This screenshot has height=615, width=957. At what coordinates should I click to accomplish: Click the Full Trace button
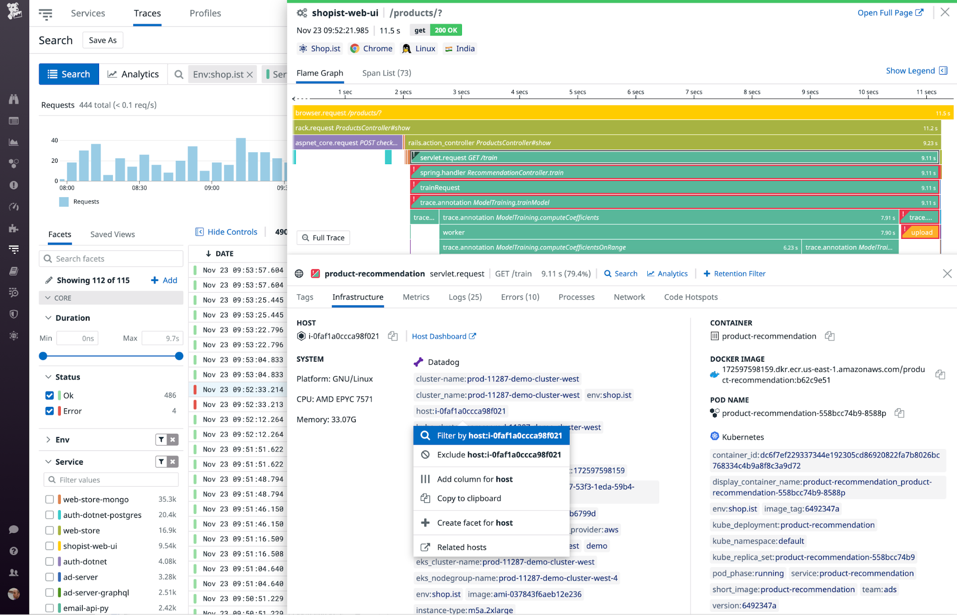pos(323,237)
